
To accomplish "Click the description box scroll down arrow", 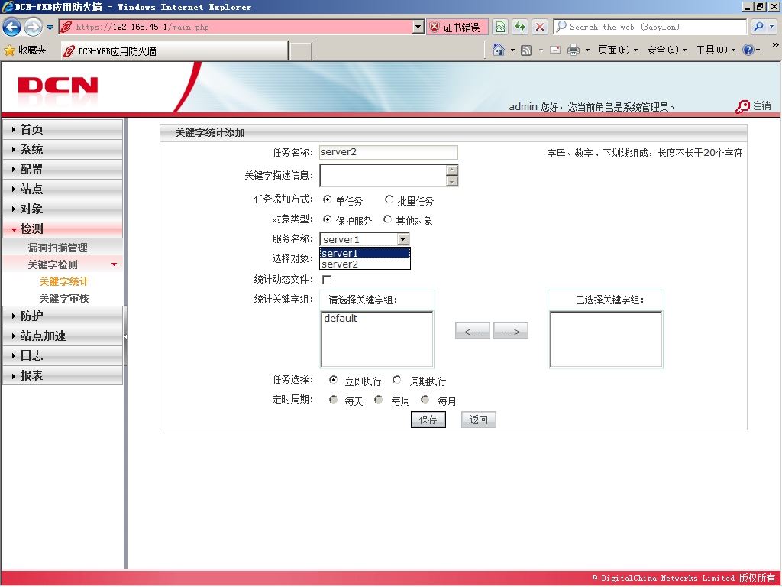I will tap(452, 181).
